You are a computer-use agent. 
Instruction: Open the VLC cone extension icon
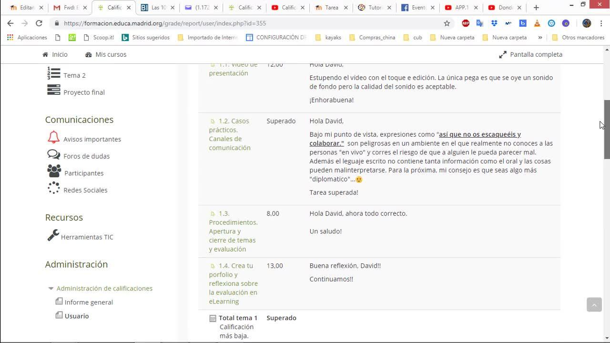pos(537,23)
